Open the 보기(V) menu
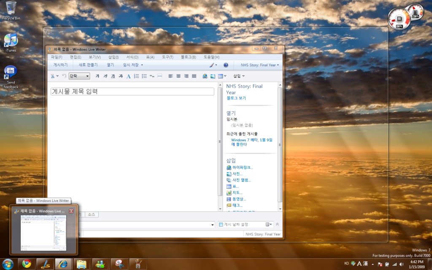 click(94, 57)
